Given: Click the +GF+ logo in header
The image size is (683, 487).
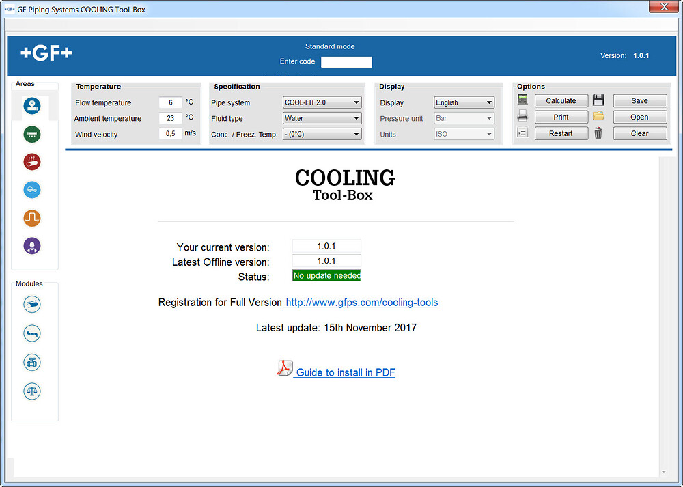Looking at the screenshot, I should pos(46,53).
